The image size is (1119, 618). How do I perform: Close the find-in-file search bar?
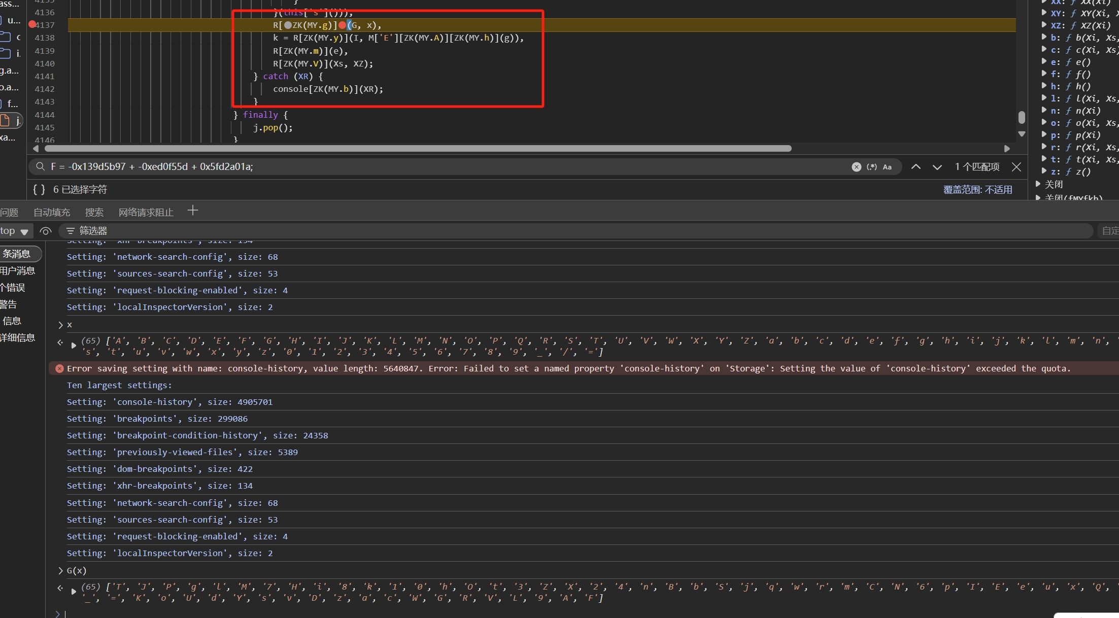coord(1016,167)
